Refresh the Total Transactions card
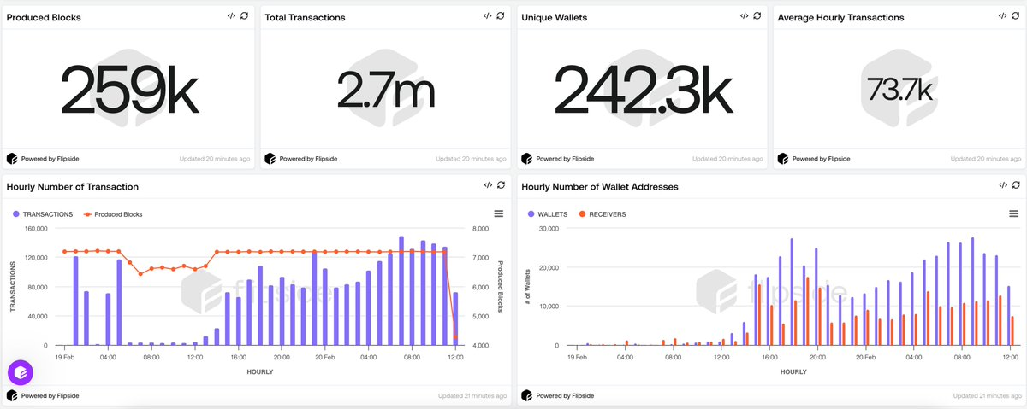Image resolution: width=1027 pixels, height=409 pixels. pos(501,15)
